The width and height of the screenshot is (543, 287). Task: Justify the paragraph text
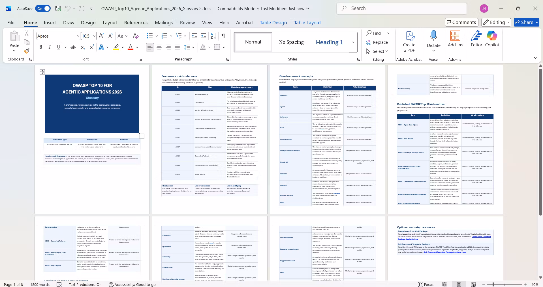coord(177,47)
